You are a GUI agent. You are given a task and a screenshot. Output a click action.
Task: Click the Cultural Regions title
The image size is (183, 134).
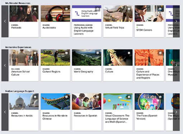tap(51, 72)
